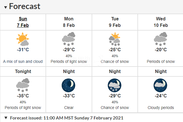Click Monday night's clear moon icon
The image size is (183, 122).
(x=68, y=85)
